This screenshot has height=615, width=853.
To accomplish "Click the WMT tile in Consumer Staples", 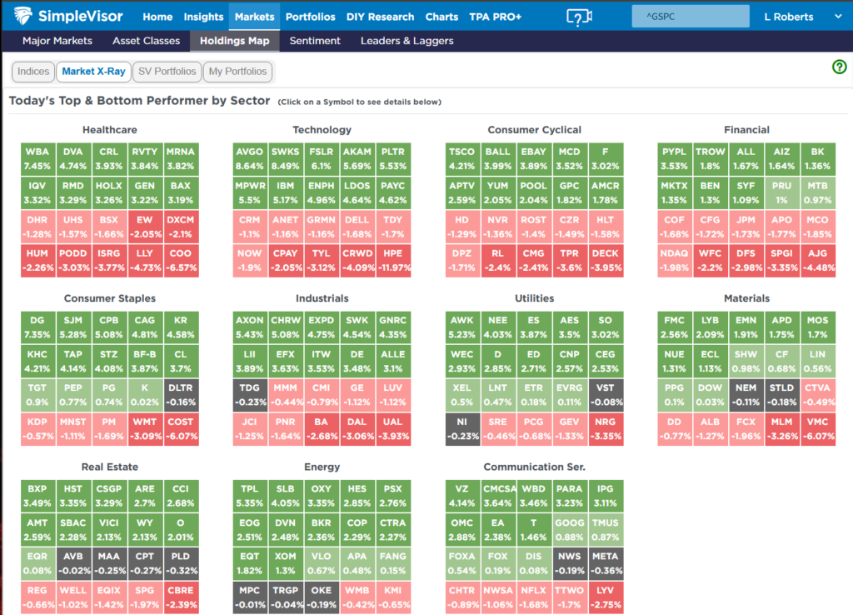I will click(145, 429).
